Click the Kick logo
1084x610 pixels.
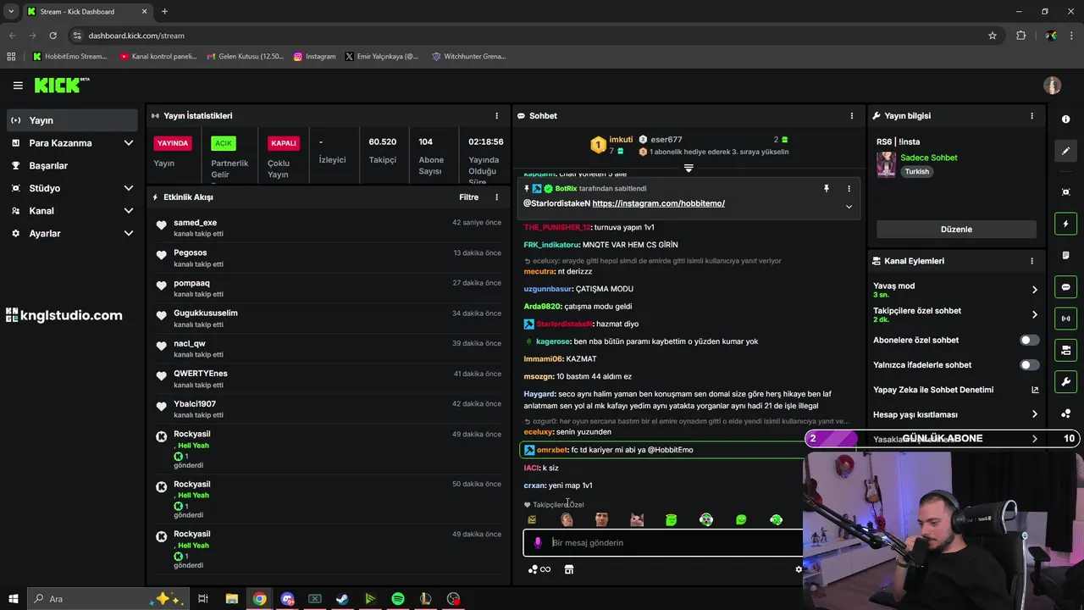61,85
